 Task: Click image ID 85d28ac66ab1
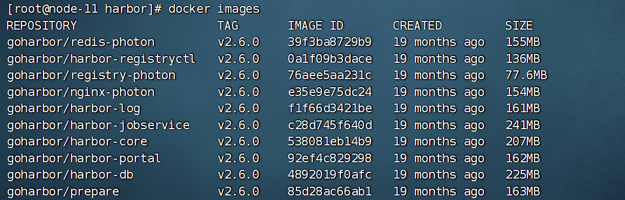330,192
